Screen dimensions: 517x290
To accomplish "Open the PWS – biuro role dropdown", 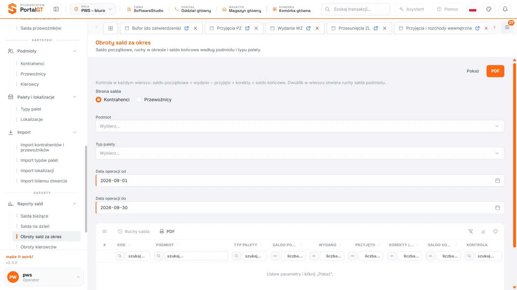I will coord(93,9).
